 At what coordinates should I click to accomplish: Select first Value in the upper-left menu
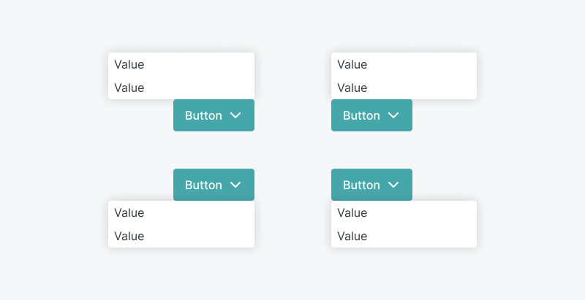point(181,64)
